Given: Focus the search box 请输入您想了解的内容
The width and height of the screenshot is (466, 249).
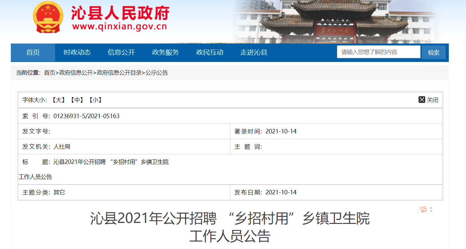Looking at the screenshot, I should click(x=378, y=52).
